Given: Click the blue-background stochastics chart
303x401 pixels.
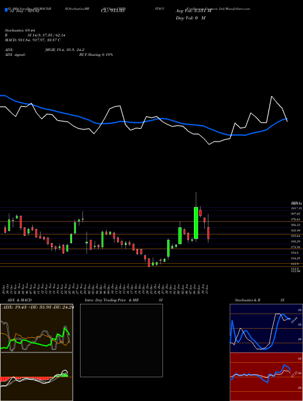Looking at the screenshot, I should (266, 328).
